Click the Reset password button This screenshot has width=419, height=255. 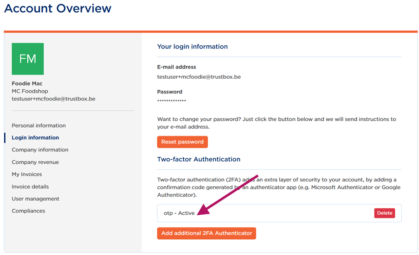(182, 142)
